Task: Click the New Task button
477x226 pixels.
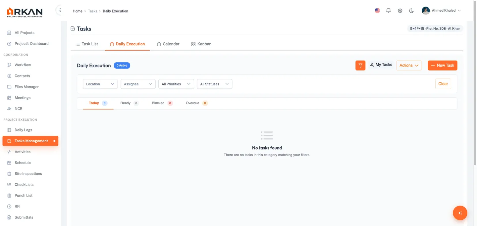Action: [442, 66]
